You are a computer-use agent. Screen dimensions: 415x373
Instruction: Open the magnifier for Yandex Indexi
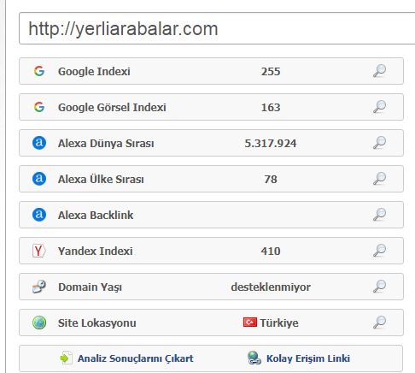379,251
